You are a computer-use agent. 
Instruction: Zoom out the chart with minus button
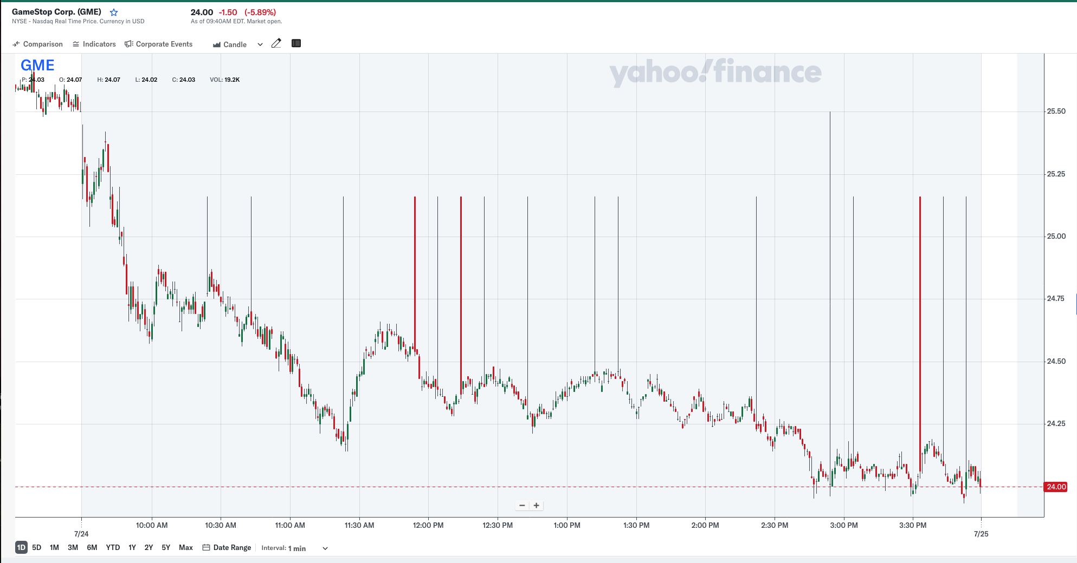tap(522, 506)
